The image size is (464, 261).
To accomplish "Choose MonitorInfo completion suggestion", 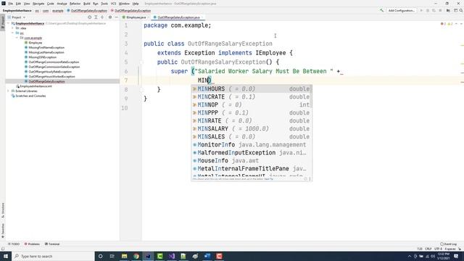I will click(x=252, y=145).
